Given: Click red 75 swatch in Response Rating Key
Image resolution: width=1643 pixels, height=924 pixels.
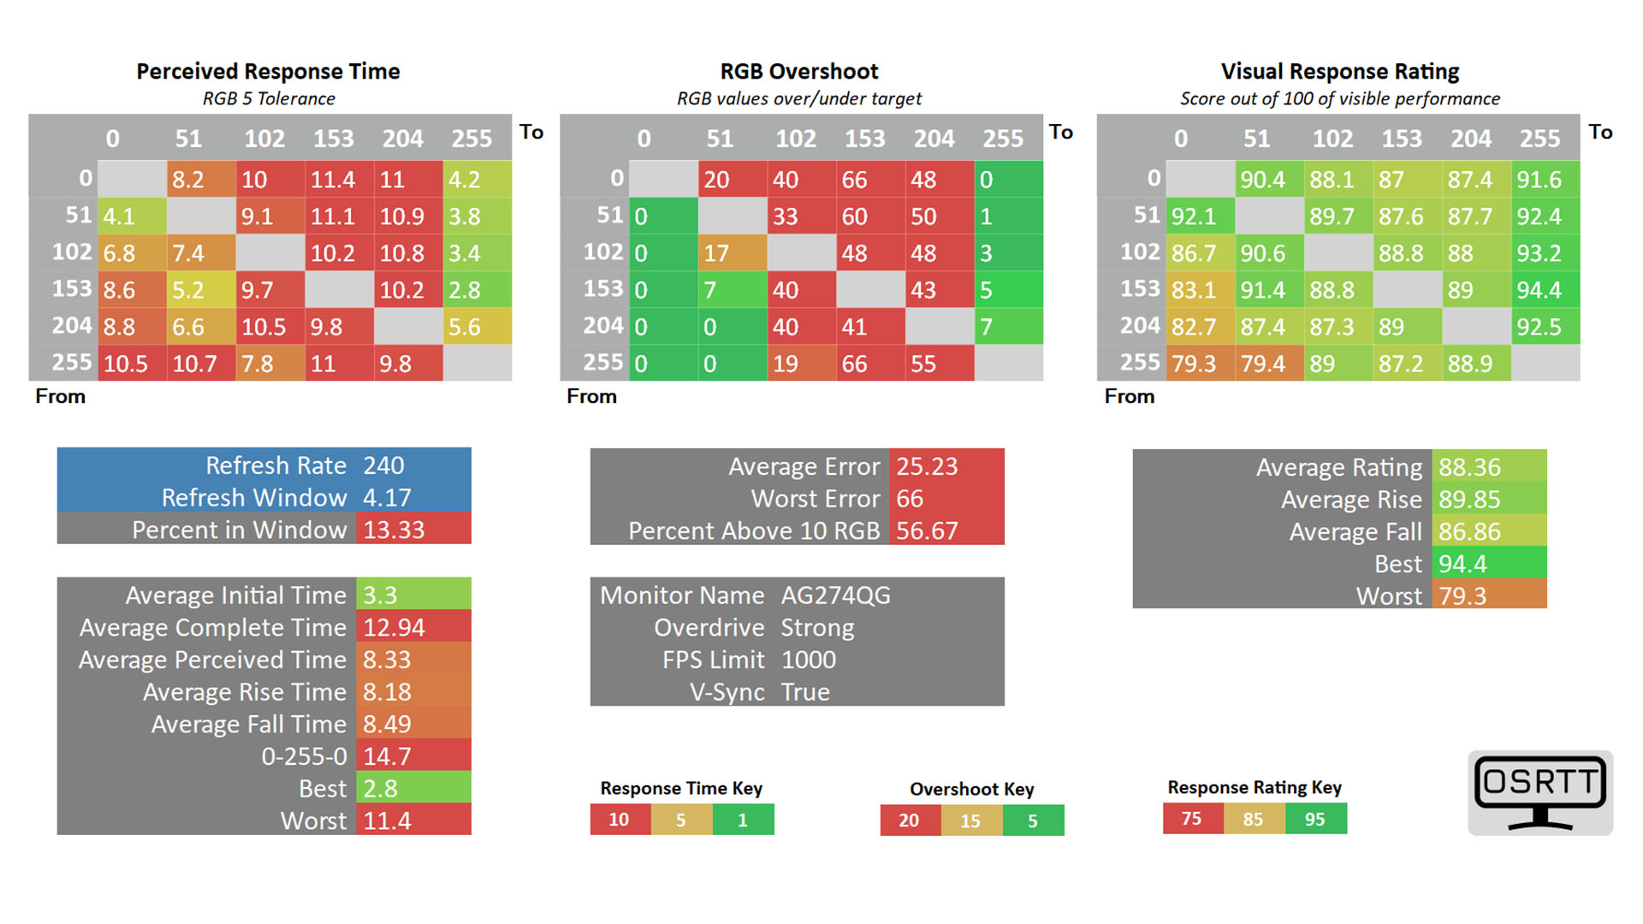Looking at the screenshot, I should (x=1192, y=819).
